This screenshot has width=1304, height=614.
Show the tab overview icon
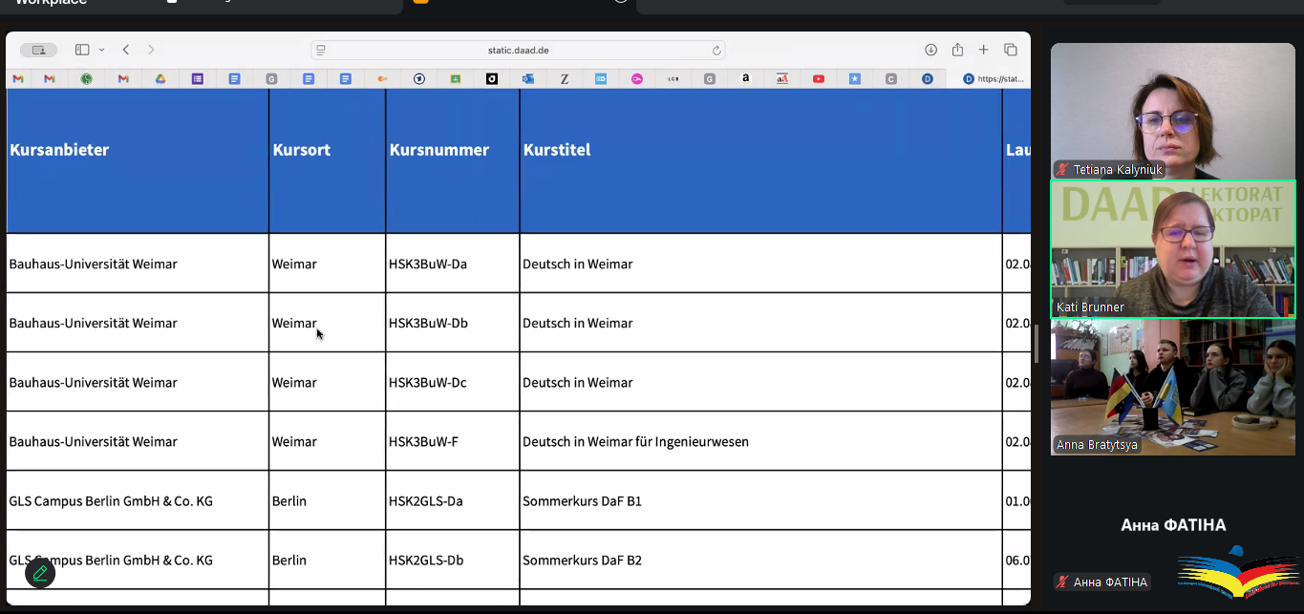click(1010, 50)
